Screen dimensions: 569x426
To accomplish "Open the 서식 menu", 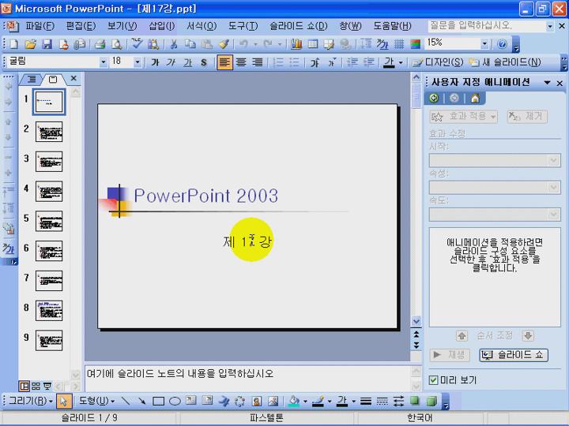I will (202, 26).
